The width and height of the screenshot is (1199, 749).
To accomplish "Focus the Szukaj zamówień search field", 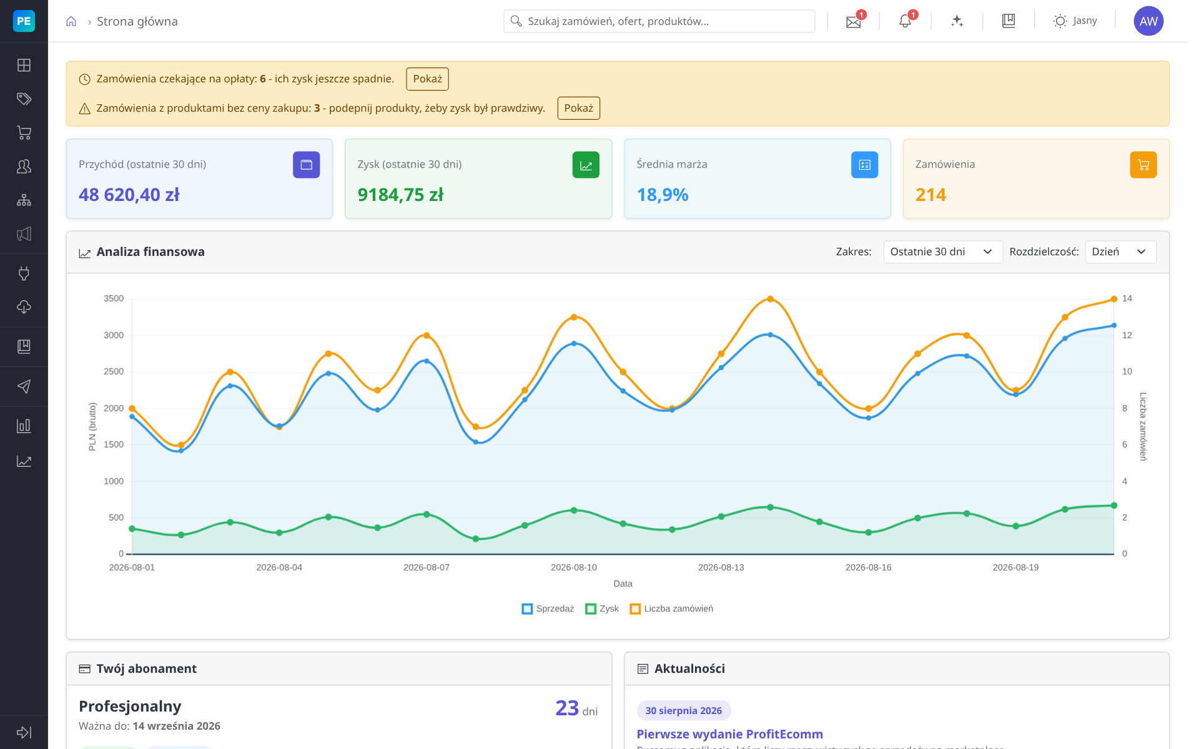I will (x=659, y=21).
